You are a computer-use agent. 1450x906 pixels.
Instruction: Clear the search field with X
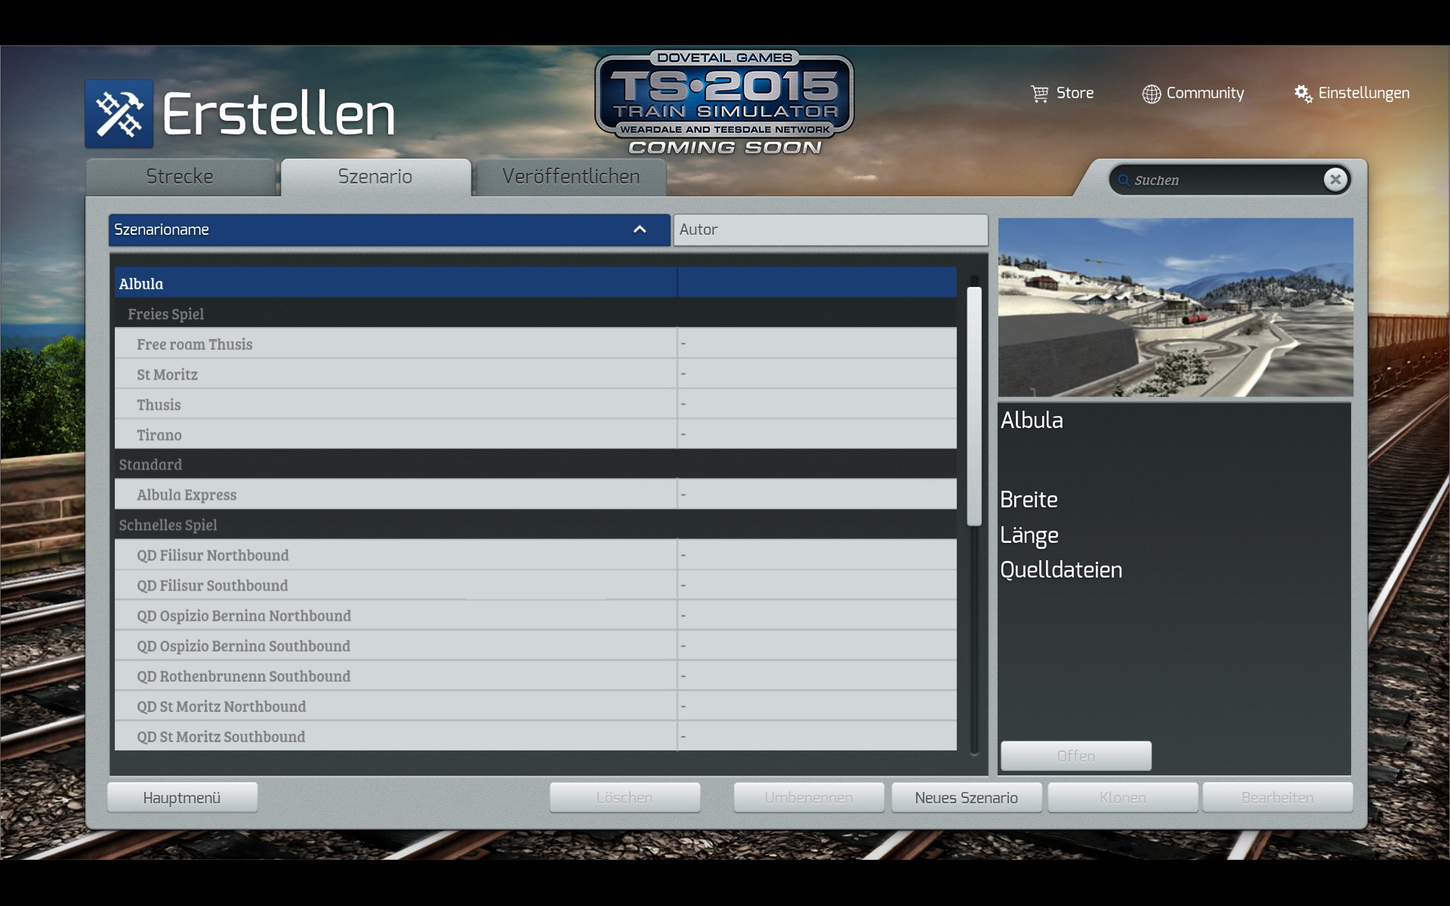(1335, 180)
